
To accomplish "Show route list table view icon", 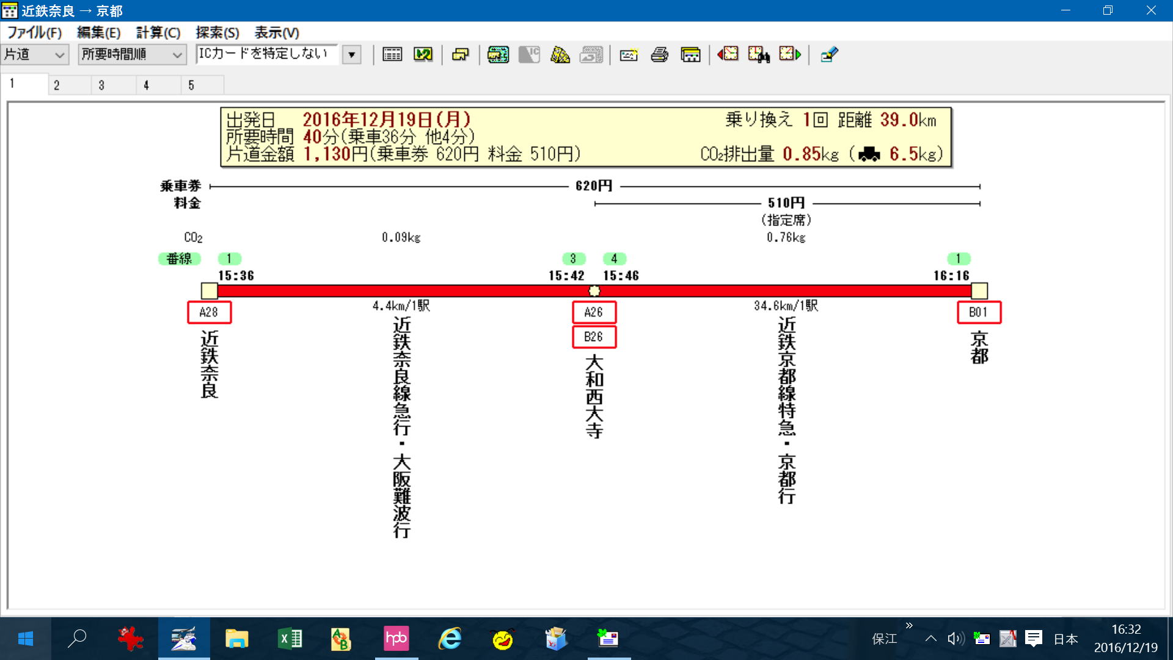I will pyautogui.click(x=392, y=54).
